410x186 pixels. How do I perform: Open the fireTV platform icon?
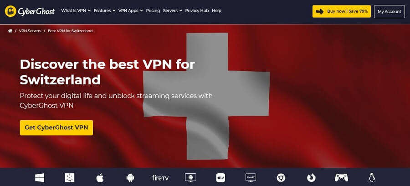tap(160, 178)
